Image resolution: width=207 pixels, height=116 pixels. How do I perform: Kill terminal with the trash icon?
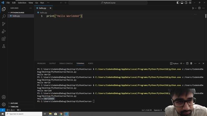tap(191, 63)
